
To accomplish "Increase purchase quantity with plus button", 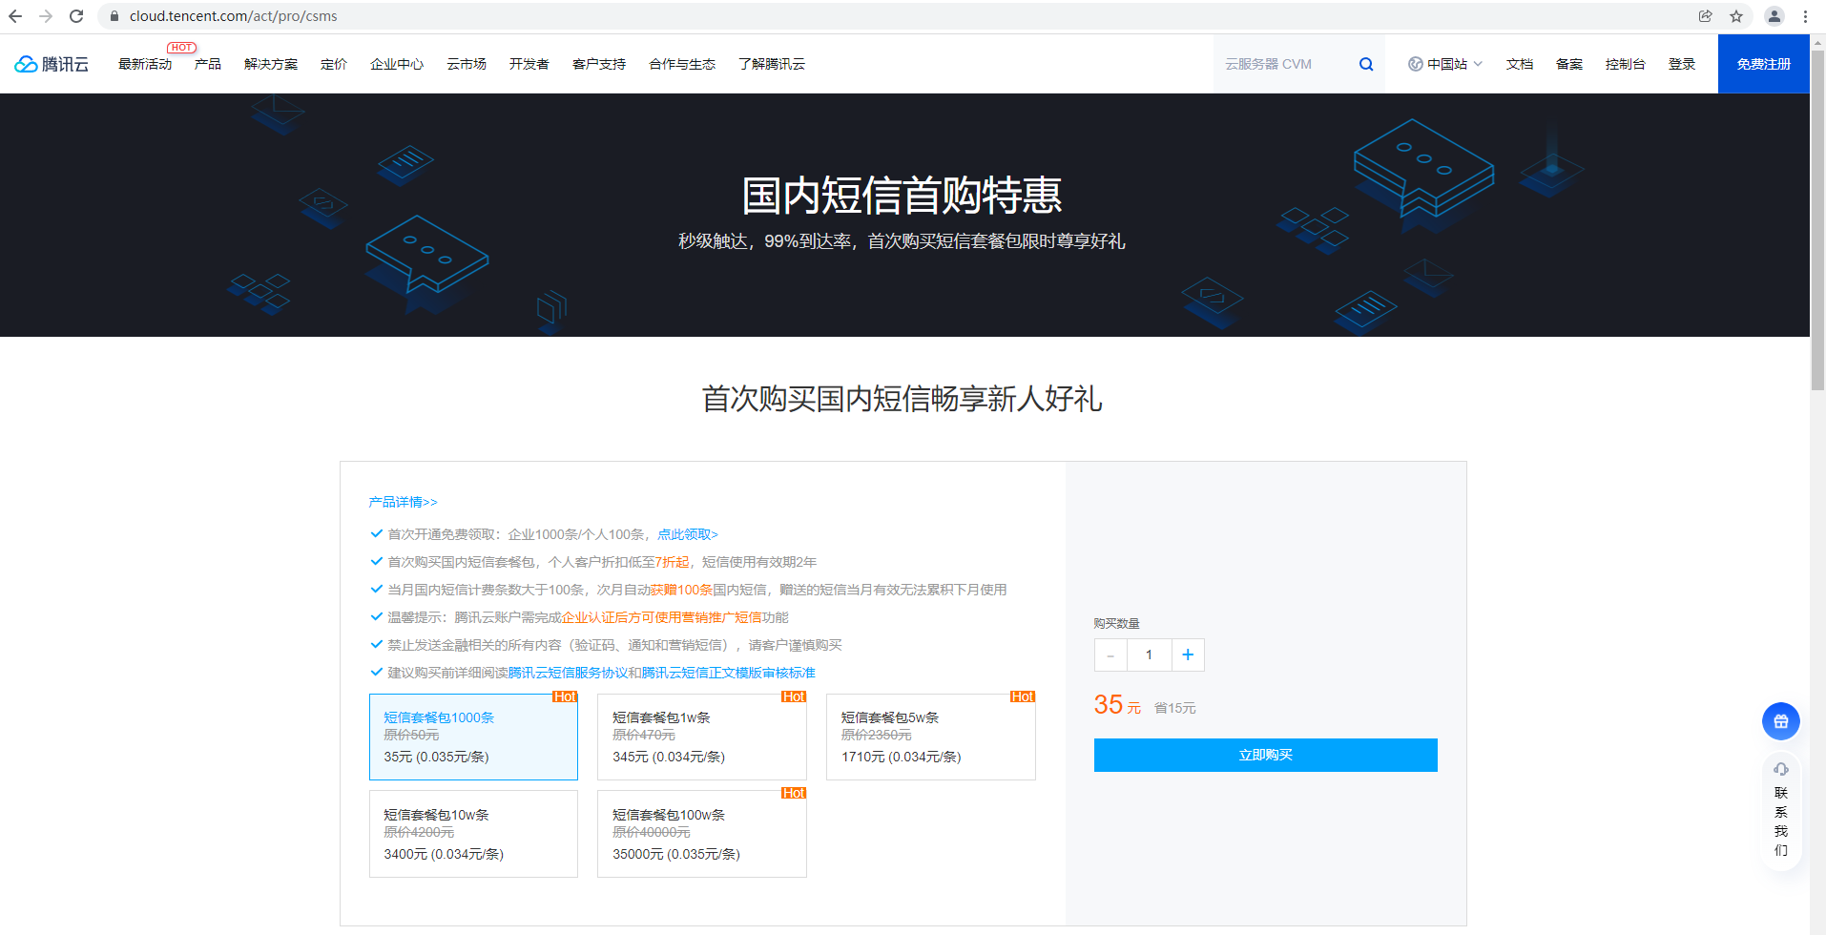I will pyautogui.click(x=1188, y=654).
